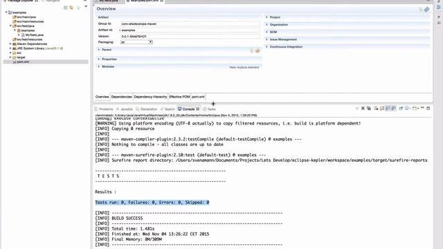Image resolution: width=443 pixels, height=249 pixels.
Task: Expand the Organization section
Action: click(x=266, y=25)
